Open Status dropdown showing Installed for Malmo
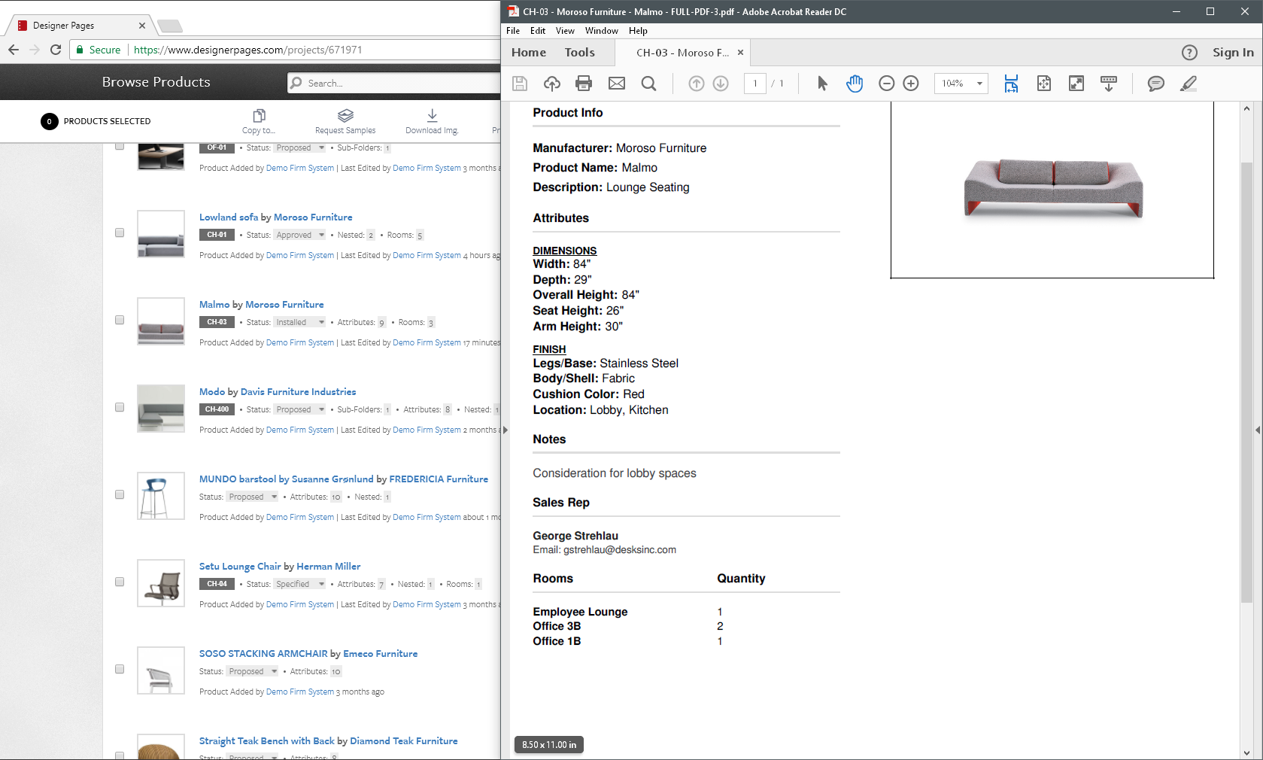The height and width of the screenshot is (760, 1263). point(299,322)
